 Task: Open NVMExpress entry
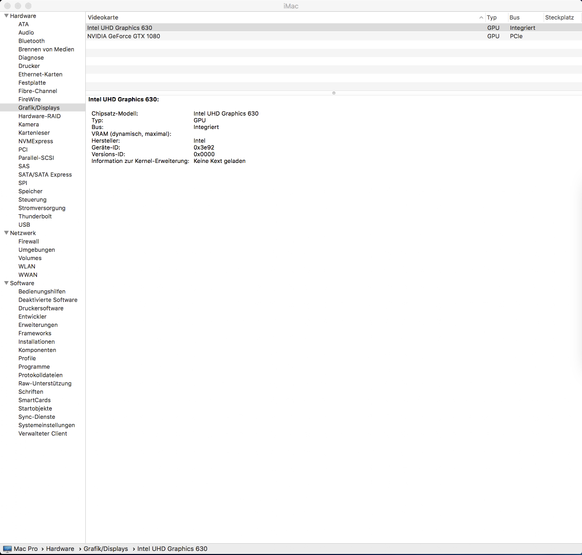click(35, 141)
